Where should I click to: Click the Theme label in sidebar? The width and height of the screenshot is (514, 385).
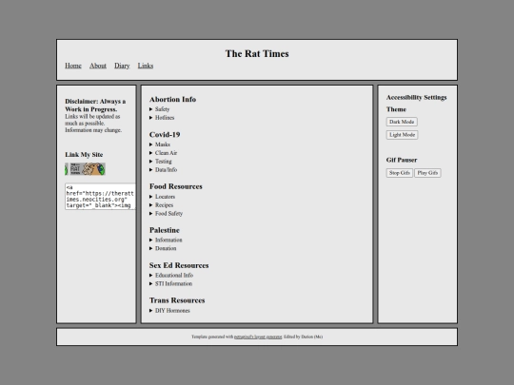point(396,109)
